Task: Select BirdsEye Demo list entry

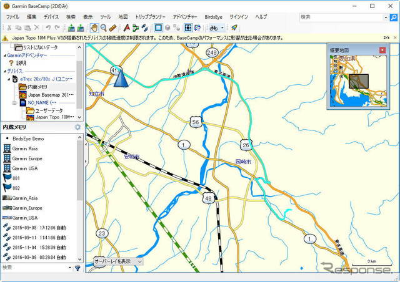Action: [28, 139]
